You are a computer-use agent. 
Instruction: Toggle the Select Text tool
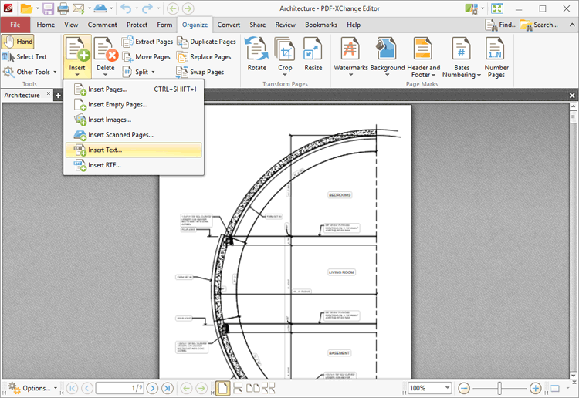coord(25,56)
